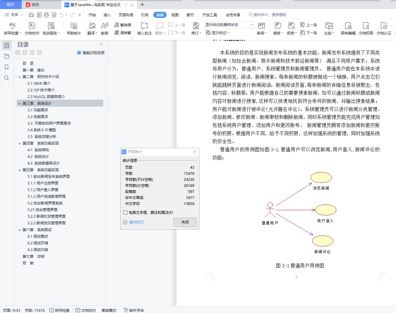The width and height of the screenshot is (396, 313).
Task: Open 文档权限 document permissions
Action: point(366,29)
